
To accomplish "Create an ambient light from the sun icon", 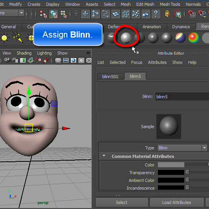I will tap(4, 38).
